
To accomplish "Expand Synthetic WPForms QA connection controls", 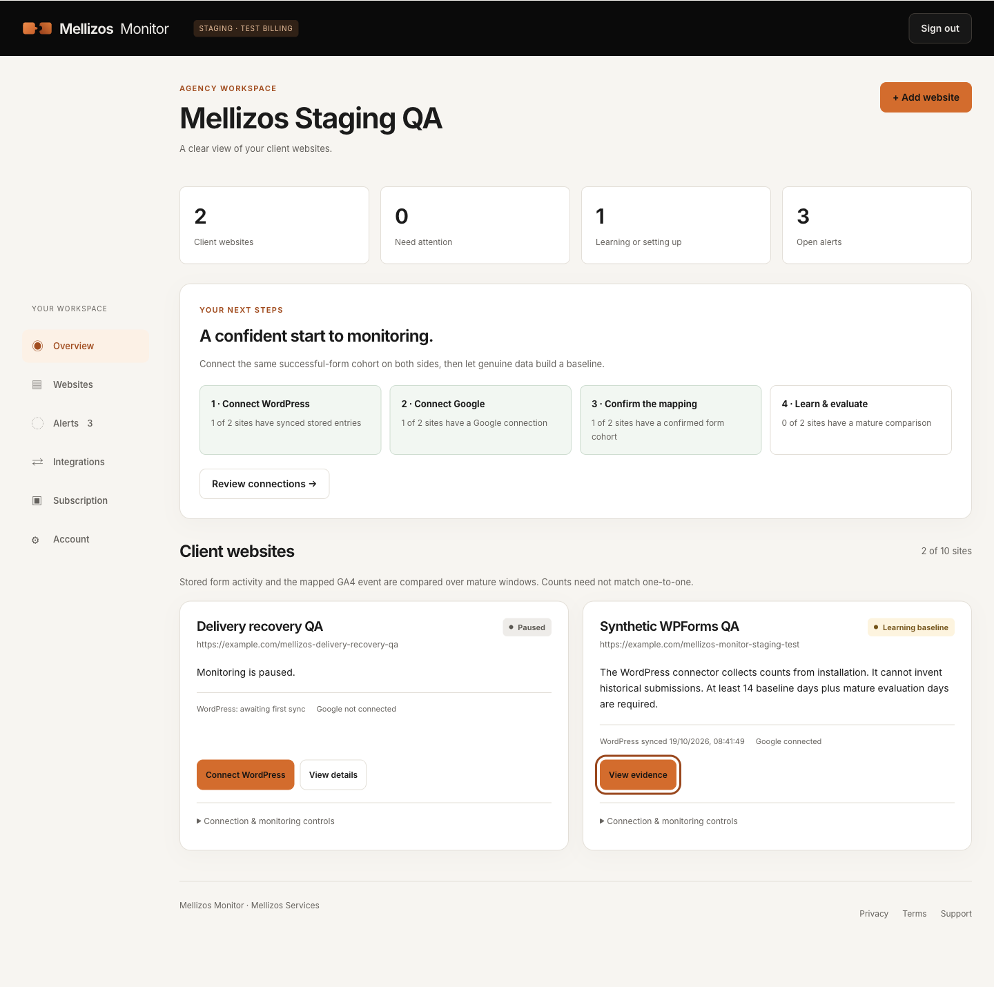I will tap(669, 821).
